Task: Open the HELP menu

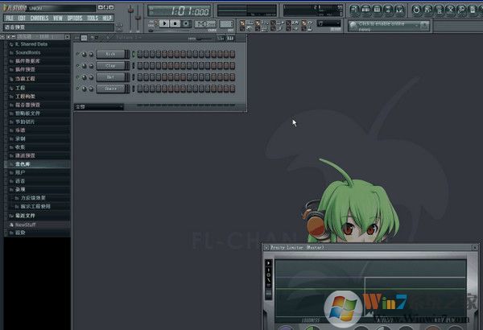Action: 107,18
